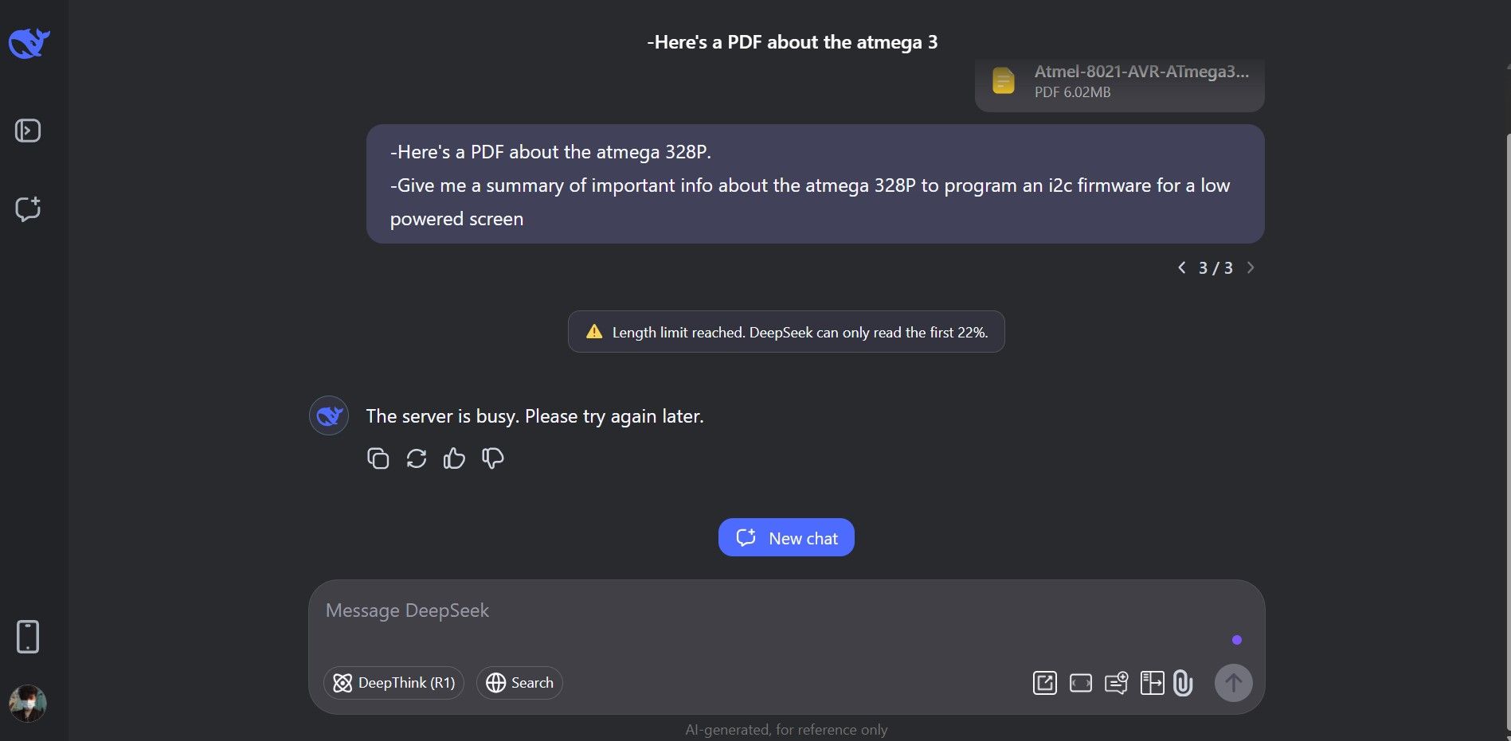1511x741 pixels.
Task: Copy the server busy response
Action: 378,458
